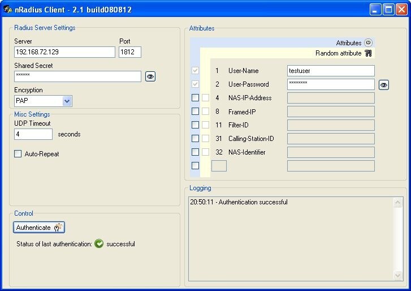The width and height of the screenshot is (411, 291).
Task: Tick the Framed-IP attribute checkbox
Action: 195,112
